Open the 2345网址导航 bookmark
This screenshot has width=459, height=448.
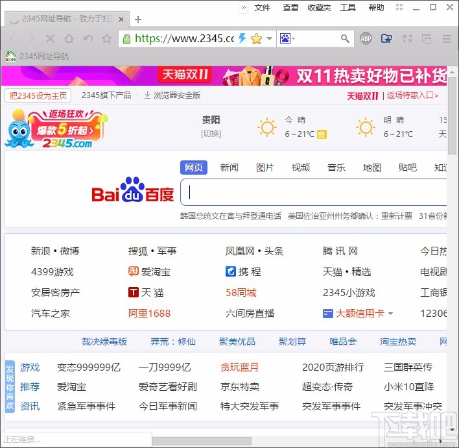(x=38, y=56)
